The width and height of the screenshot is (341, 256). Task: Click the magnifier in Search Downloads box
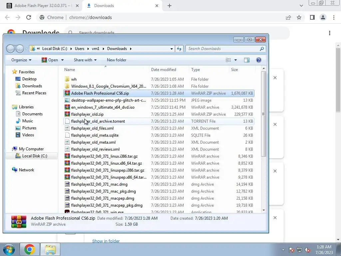tap(262, 49)
